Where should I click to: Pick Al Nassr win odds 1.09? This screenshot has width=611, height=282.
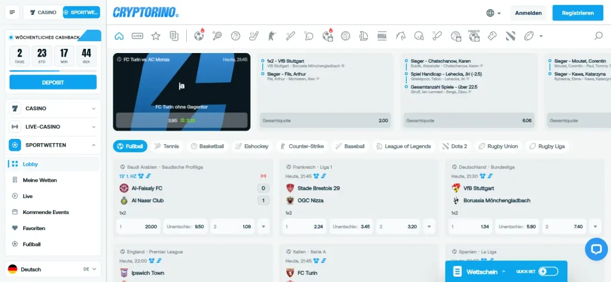pos(232,227)
